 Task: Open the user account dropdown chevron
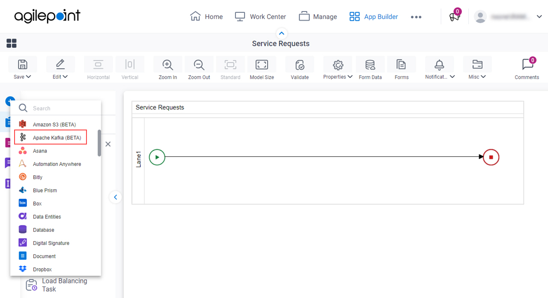click(x=539, y=17)
